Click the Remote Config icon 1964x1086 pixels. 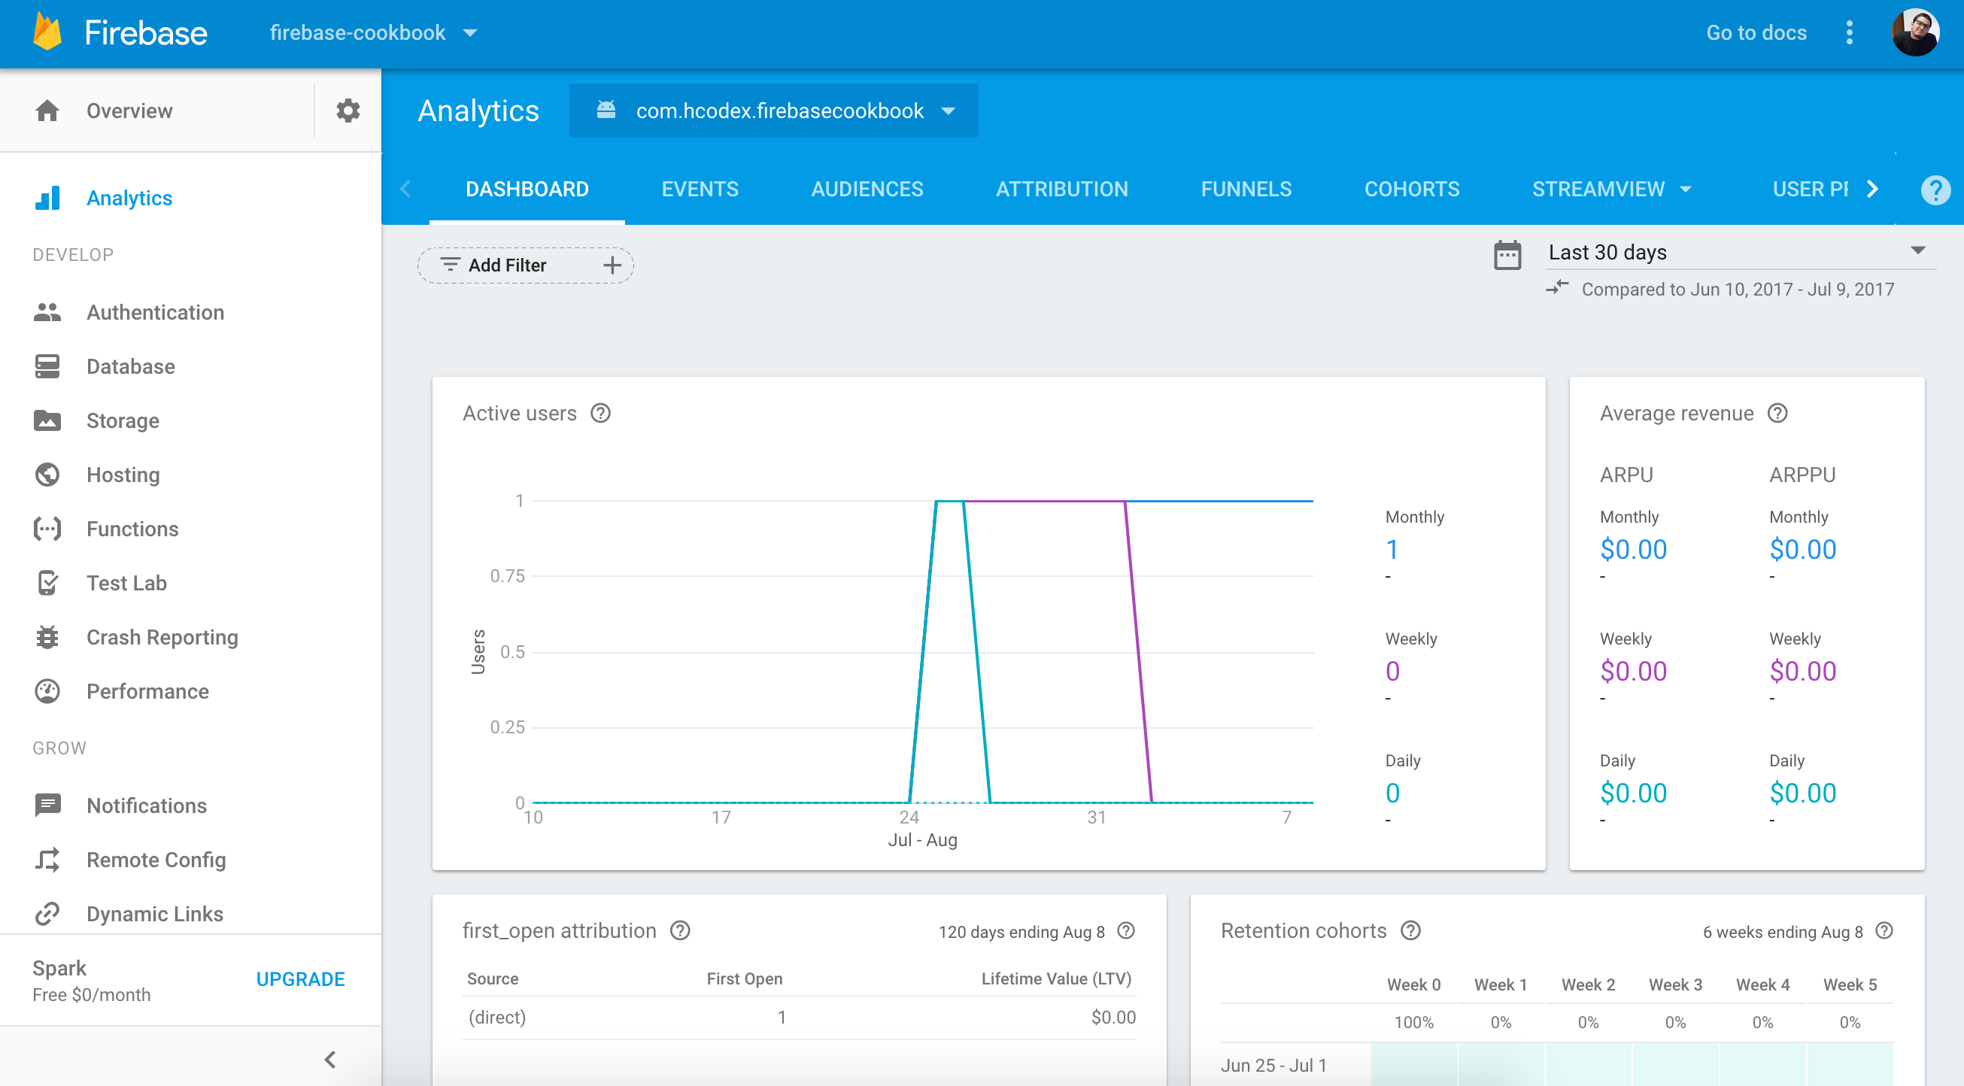[47, 860]
